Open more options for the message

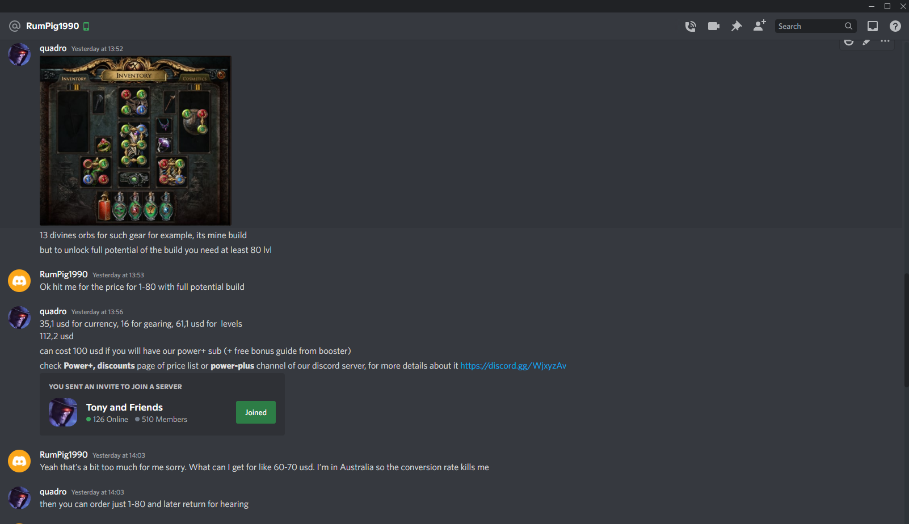pyautogui.click(x=885, y=41)
